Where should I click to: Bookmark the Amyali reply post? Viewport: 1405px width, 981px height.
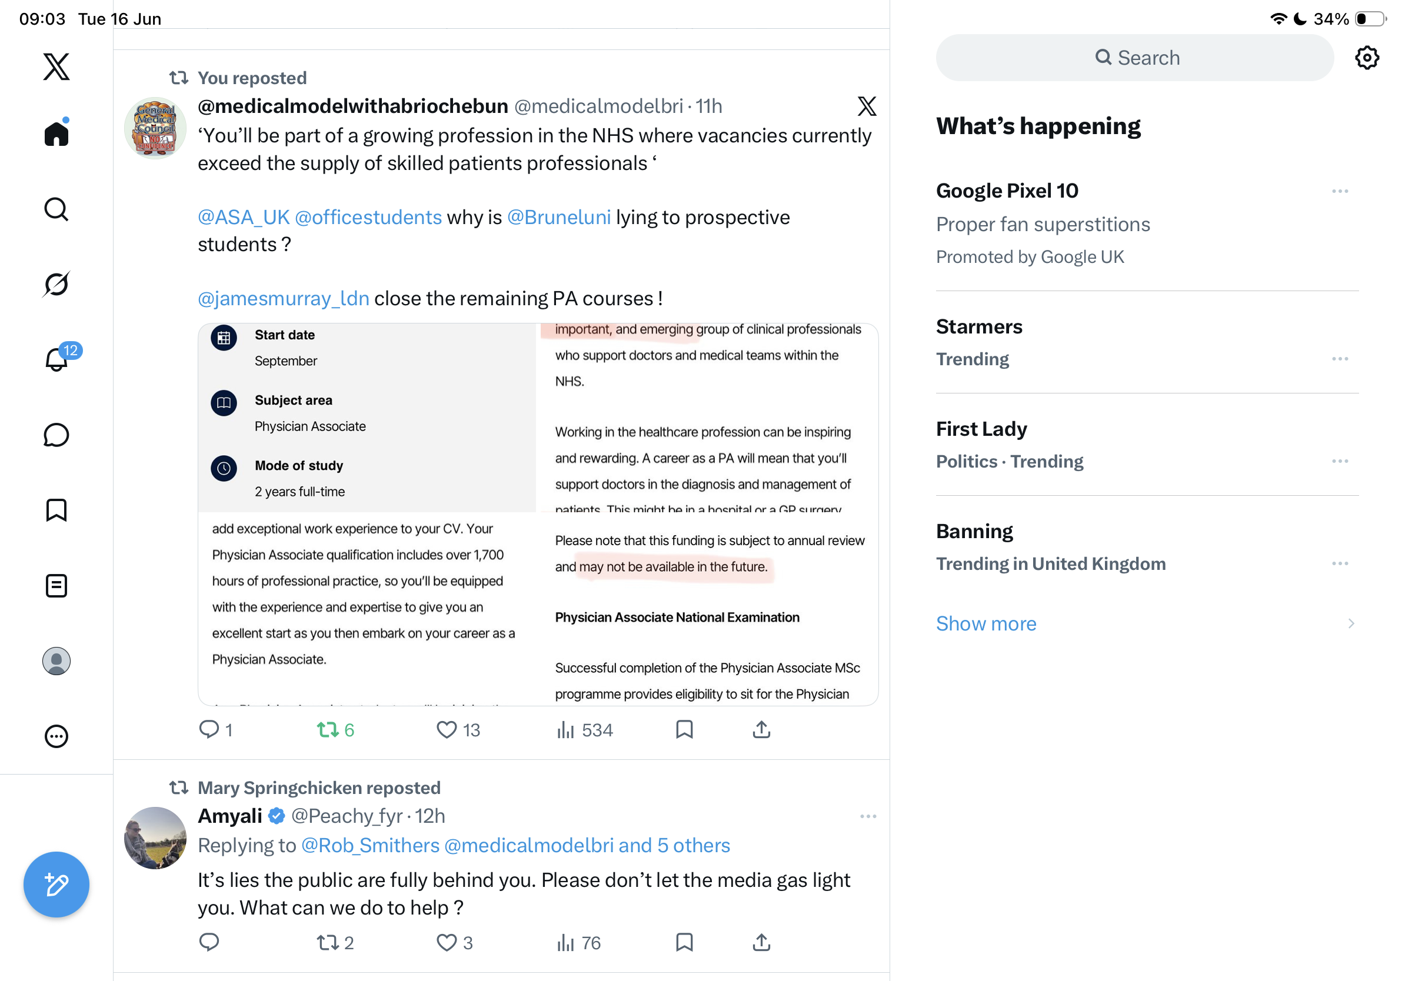coord(684,942)
